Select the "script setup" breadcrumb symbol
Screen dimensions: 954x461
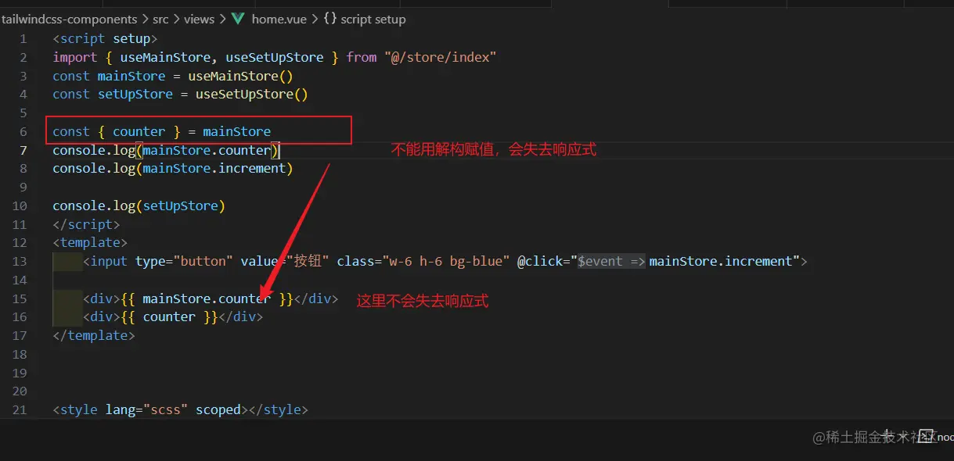373,19
